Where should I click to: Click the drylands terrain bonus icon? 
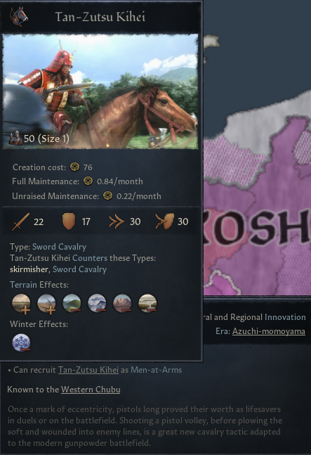click(x=46, y=304)
